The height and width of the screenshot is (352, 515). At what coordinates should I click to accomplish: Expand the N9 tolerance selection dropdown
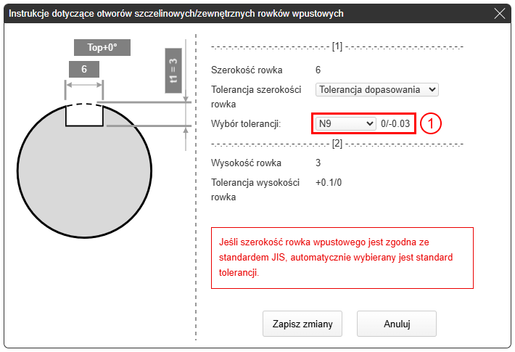[x=345, y=123]
